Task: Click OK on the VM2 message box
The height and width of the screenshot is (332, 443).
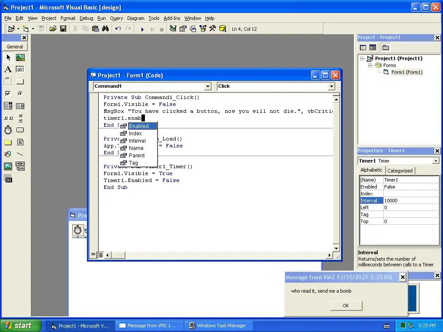Action: pyautogui.click(x=346, y=306)
